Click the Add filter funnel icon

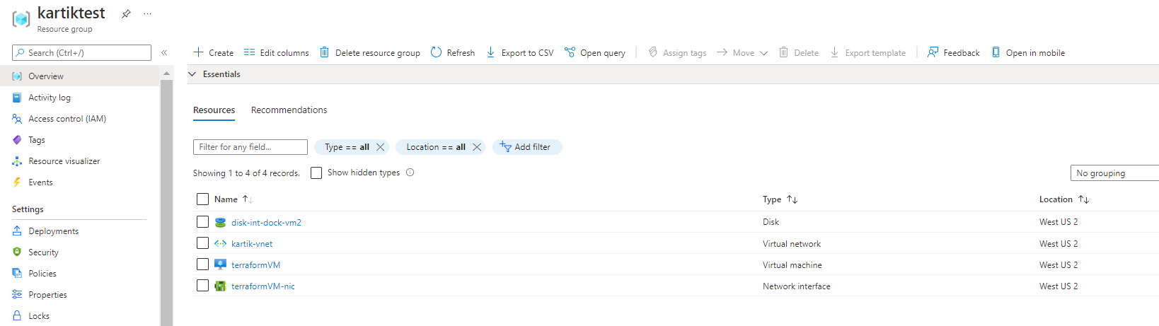[505, 146]
